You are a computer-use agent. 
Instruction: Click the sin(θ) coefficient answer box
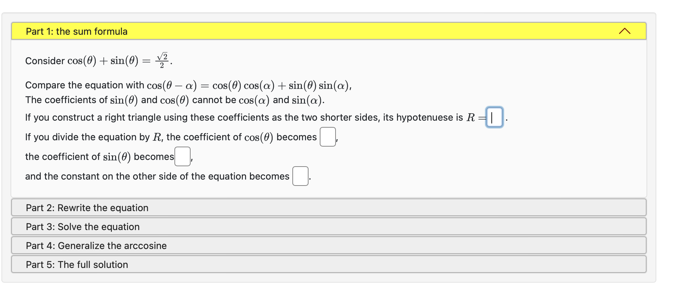(182, 157)
